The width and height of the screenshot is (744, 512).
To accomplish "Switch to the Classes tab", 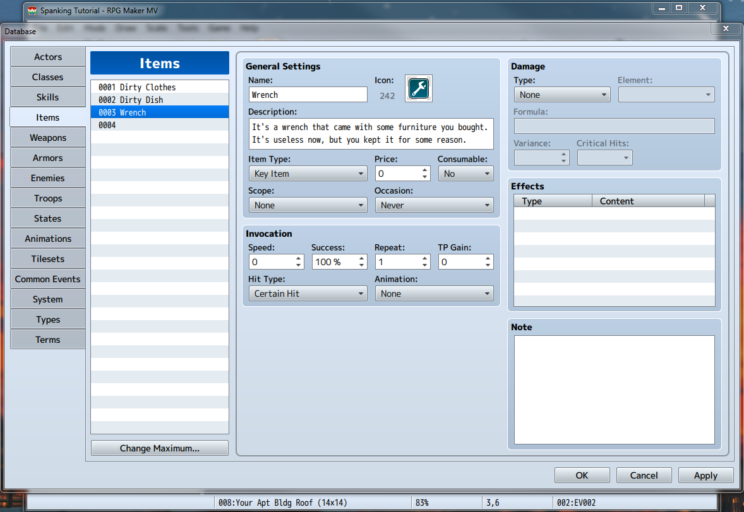I will click(x=48, y=77).
